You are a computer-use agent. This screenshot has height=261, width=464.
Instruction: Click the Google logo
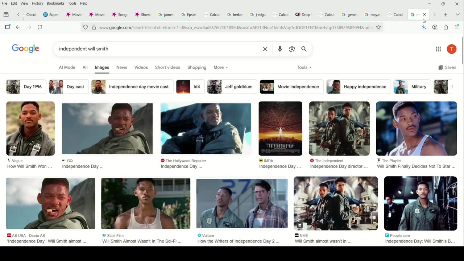[25, 49]
